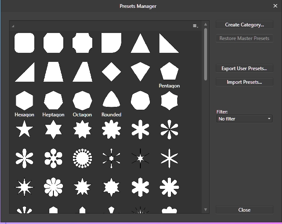Select the rounded rectangle shape preset
This screenshot has height=224, width=282.
coord(24,43)
